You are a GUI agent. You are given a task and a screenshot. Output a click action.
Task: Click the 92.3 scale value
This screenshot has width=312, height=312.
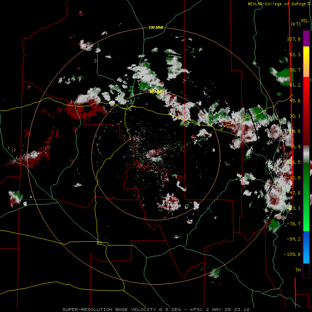click(x=295, y=54)
